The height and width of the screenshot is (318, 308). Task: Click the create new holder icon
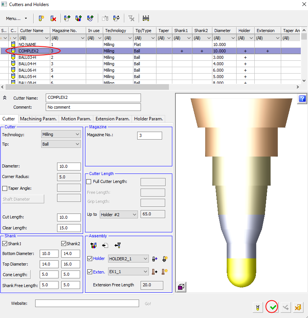tap(165, 259)
